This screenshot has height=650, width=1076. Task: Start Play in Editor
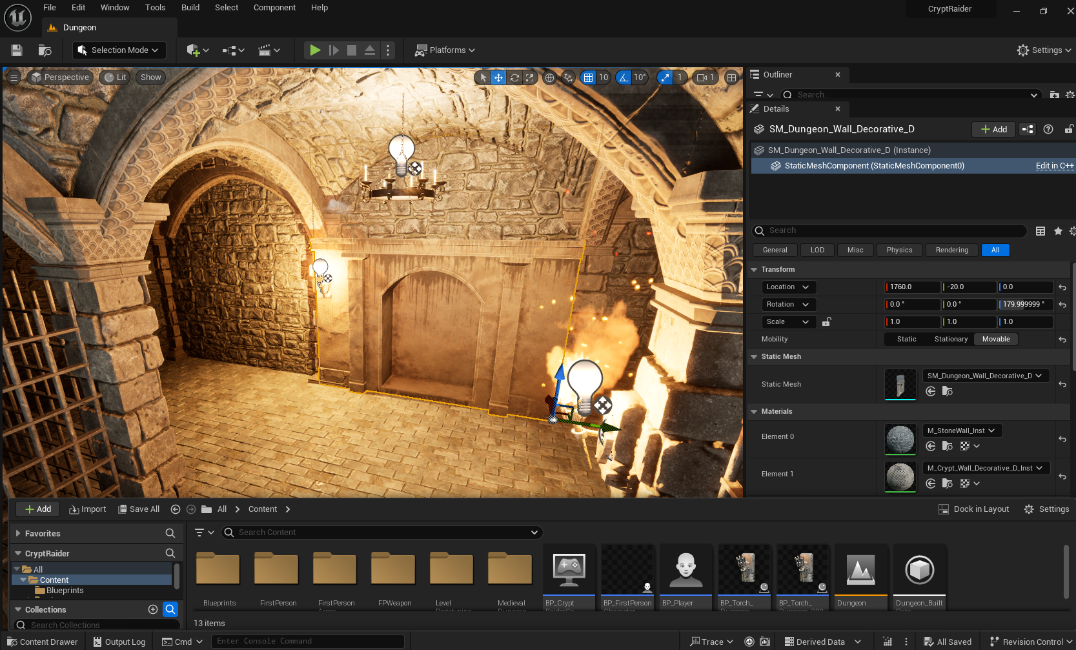[315, 50]
